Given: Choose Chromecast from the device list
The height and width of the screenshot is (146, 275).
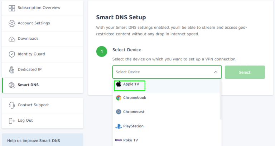Looking at the screenshot, I should pyautogui.click(x=134, y=112).
